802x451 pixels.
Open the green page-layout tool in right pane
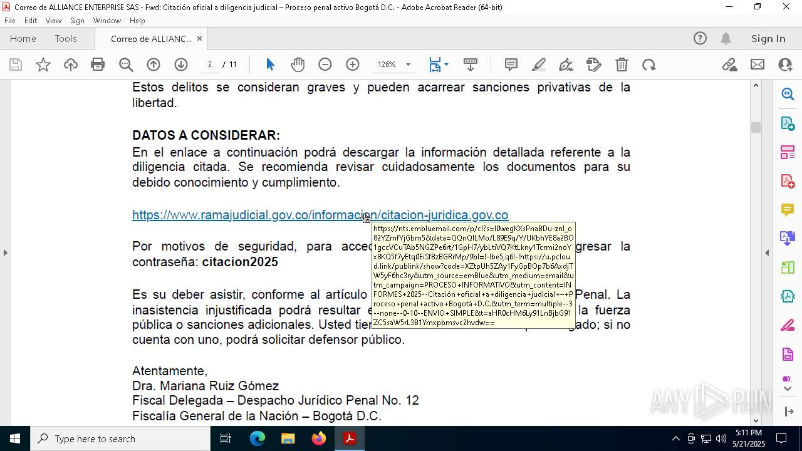point(788,267)
